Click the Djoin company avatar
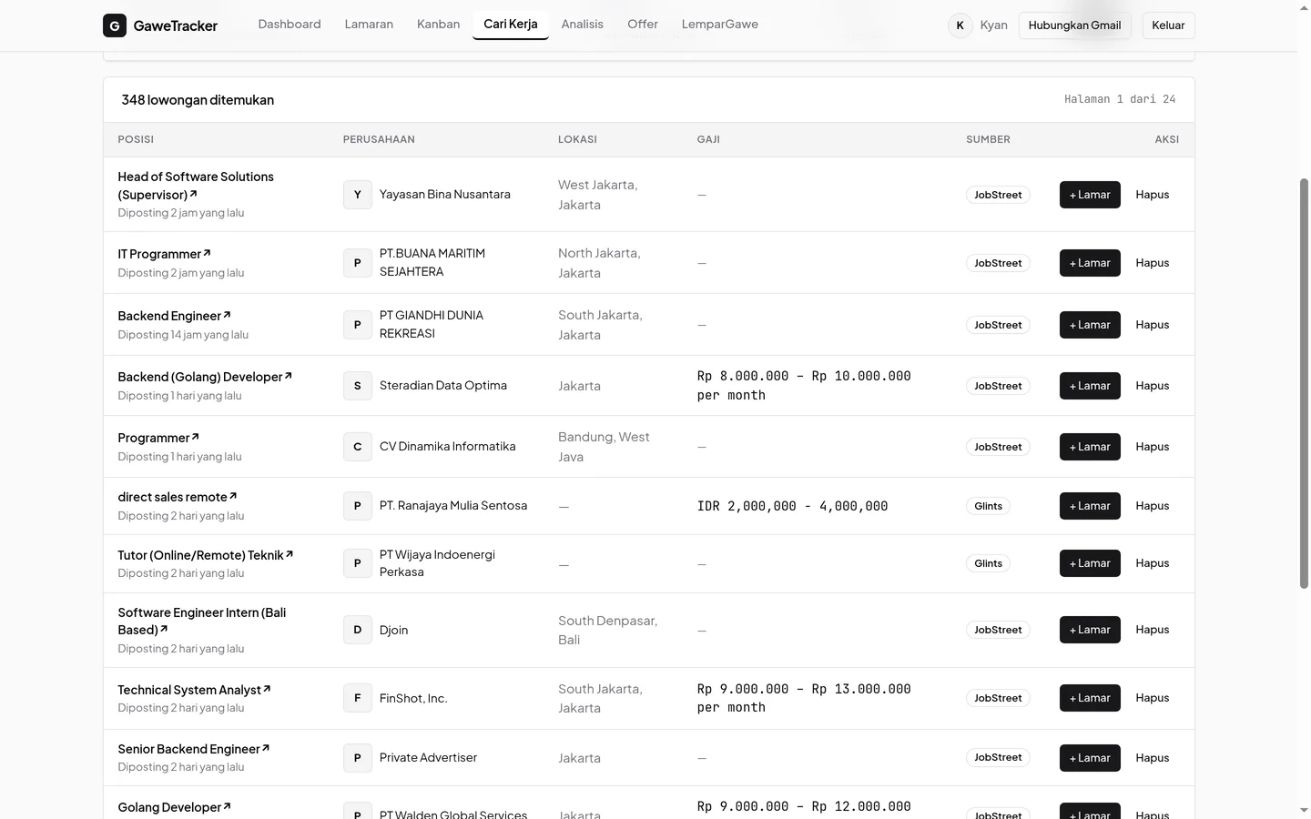This screenshot has width=1311, height=819. pos(357,630)
